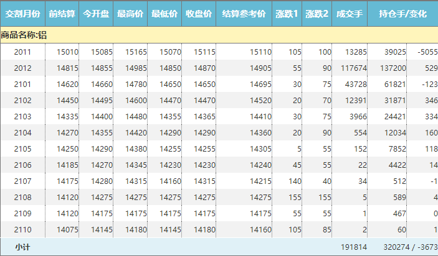Image resolution: width=438 pixels, height=256 pixels.
Task: Select the 今开盘 column header
Action: click(97, 14)
